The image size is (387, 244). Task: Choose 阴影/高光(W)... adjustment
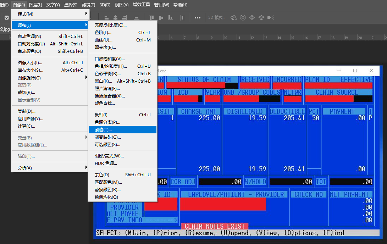(x=122, y=156)
